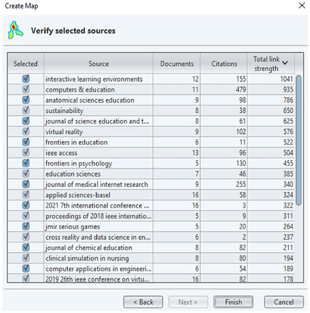Deselect computers & education checkbox
Screen dimensions: 310x313
(26, 89)
